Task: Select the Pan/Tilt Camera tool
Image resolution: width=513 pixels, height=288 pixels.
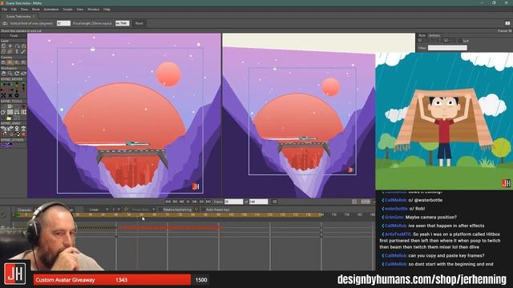Action: pyautogui.click(x=23, y=62)
